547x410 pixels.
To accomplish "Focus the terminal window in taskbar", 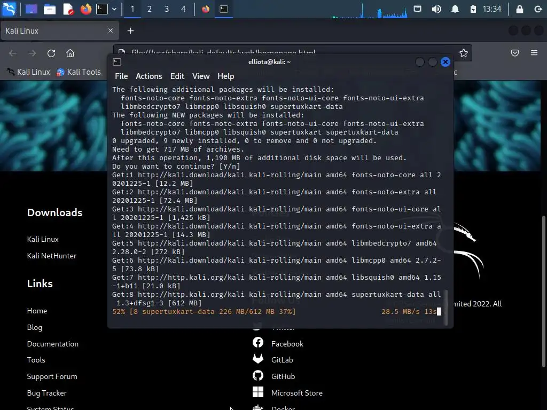I will pyautogui.click(x=224, y=9).
